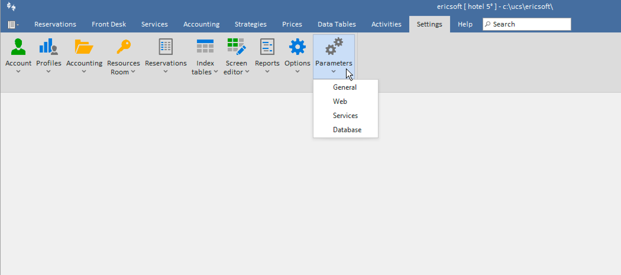
Task: Click the orange Accounting folder icon
Action: tap(84, 47)
